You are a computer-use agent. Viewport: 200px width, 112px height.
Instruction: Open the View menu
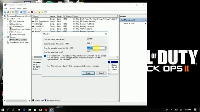(19, 8)
